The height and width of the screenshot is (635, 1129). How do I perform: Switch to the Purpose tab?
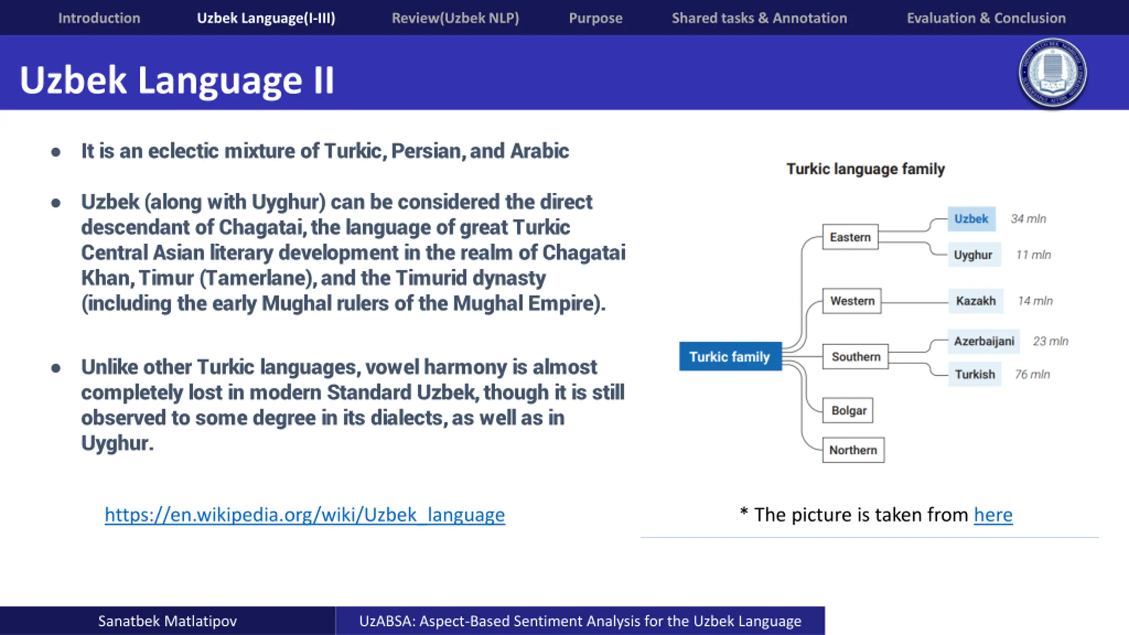595,18
